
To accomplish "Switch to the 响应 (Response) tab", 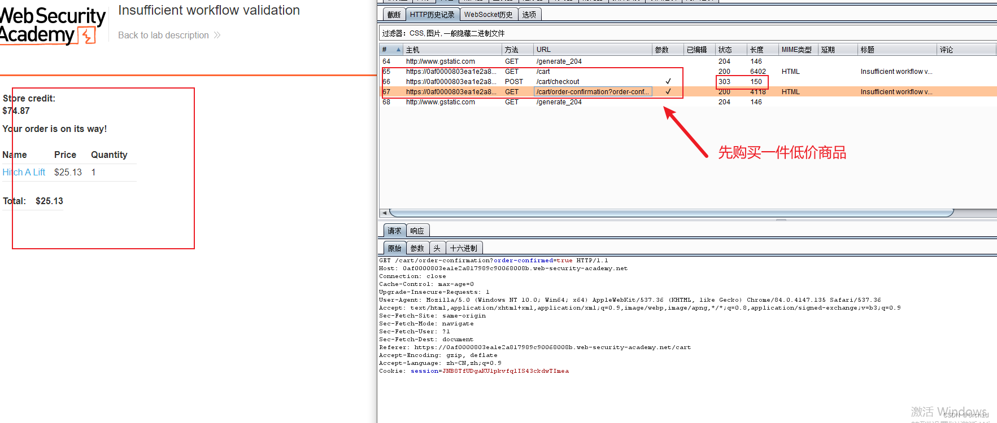I will tap(417, 231).
